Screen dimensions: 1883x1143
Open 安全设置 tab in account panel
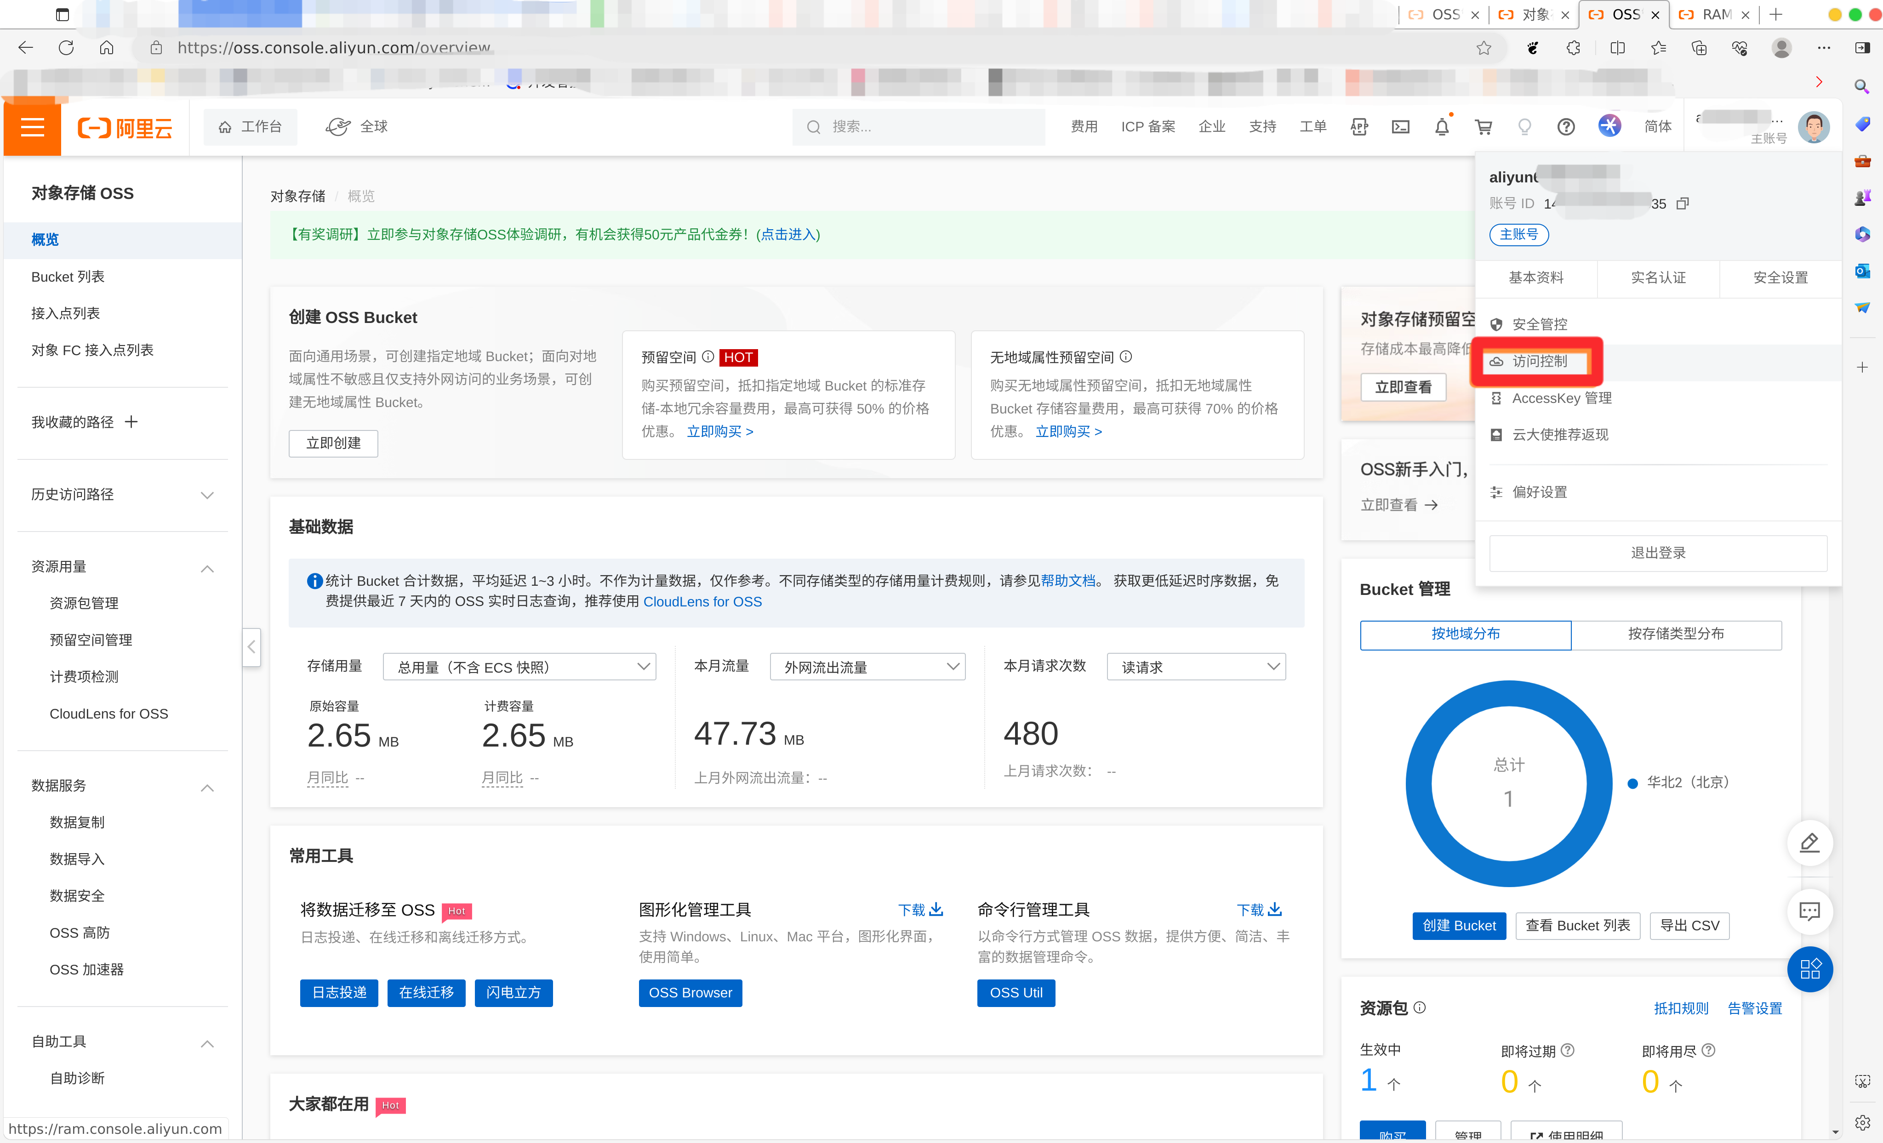pos(1780,278)
